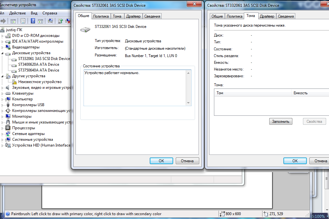Select ST3400620A ATA Device tree item
The height and width of the screenshot is (219, 329).
pos(39,64)
